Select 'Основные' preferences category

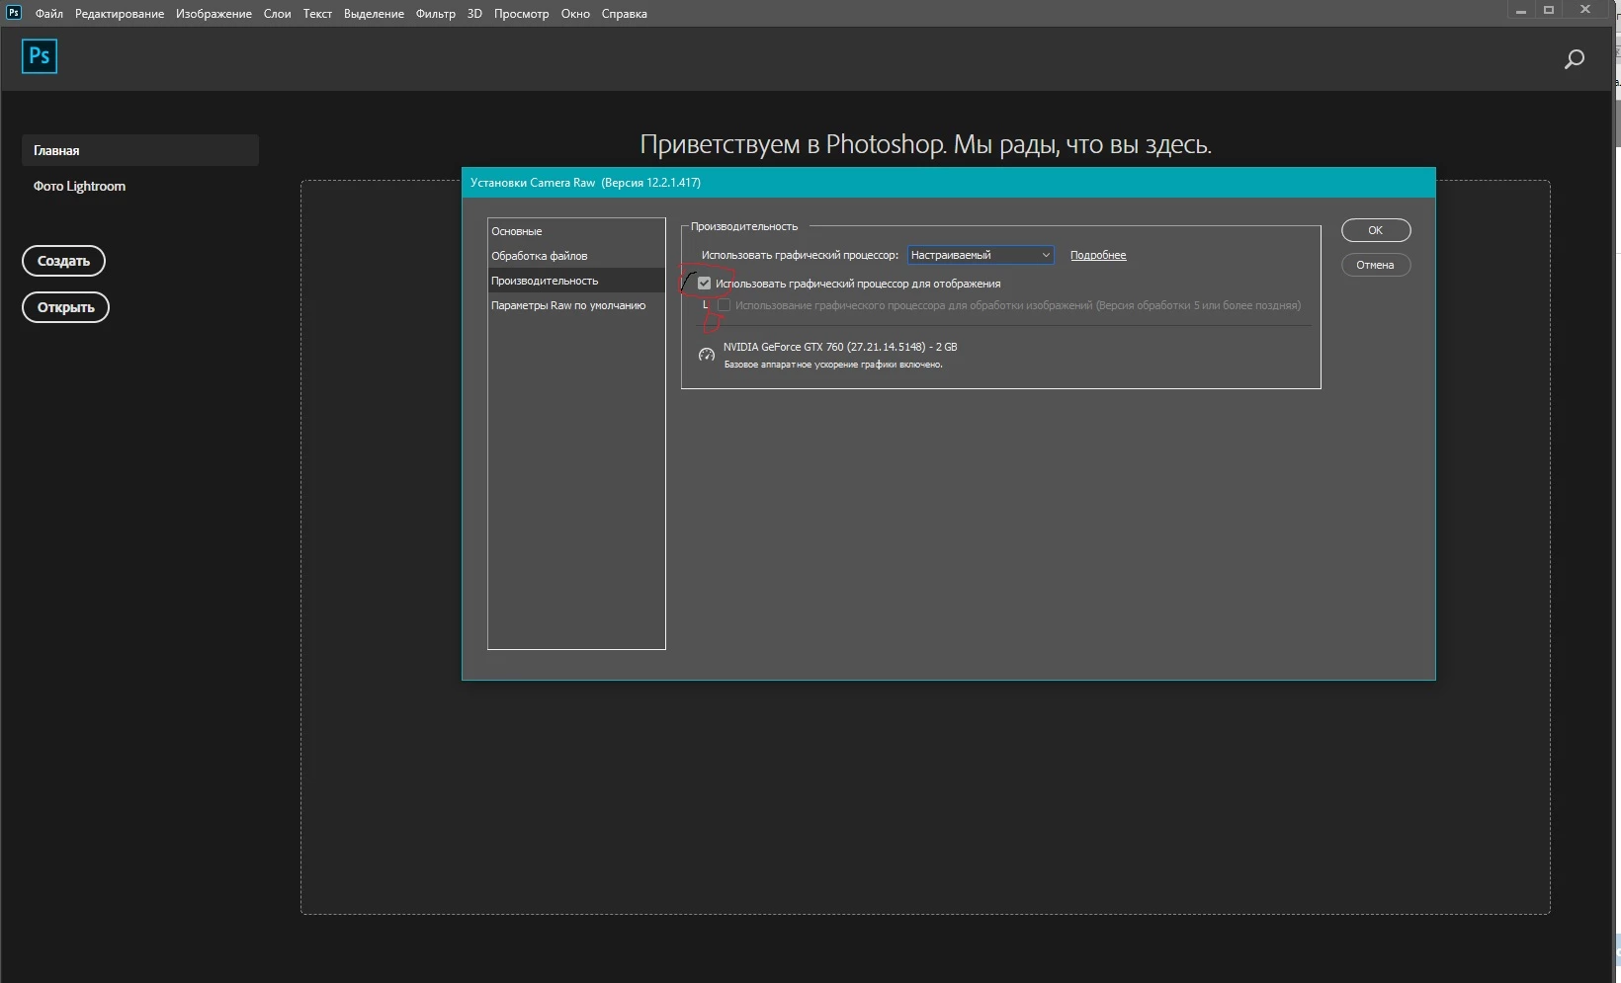click(x=576, y=231)
